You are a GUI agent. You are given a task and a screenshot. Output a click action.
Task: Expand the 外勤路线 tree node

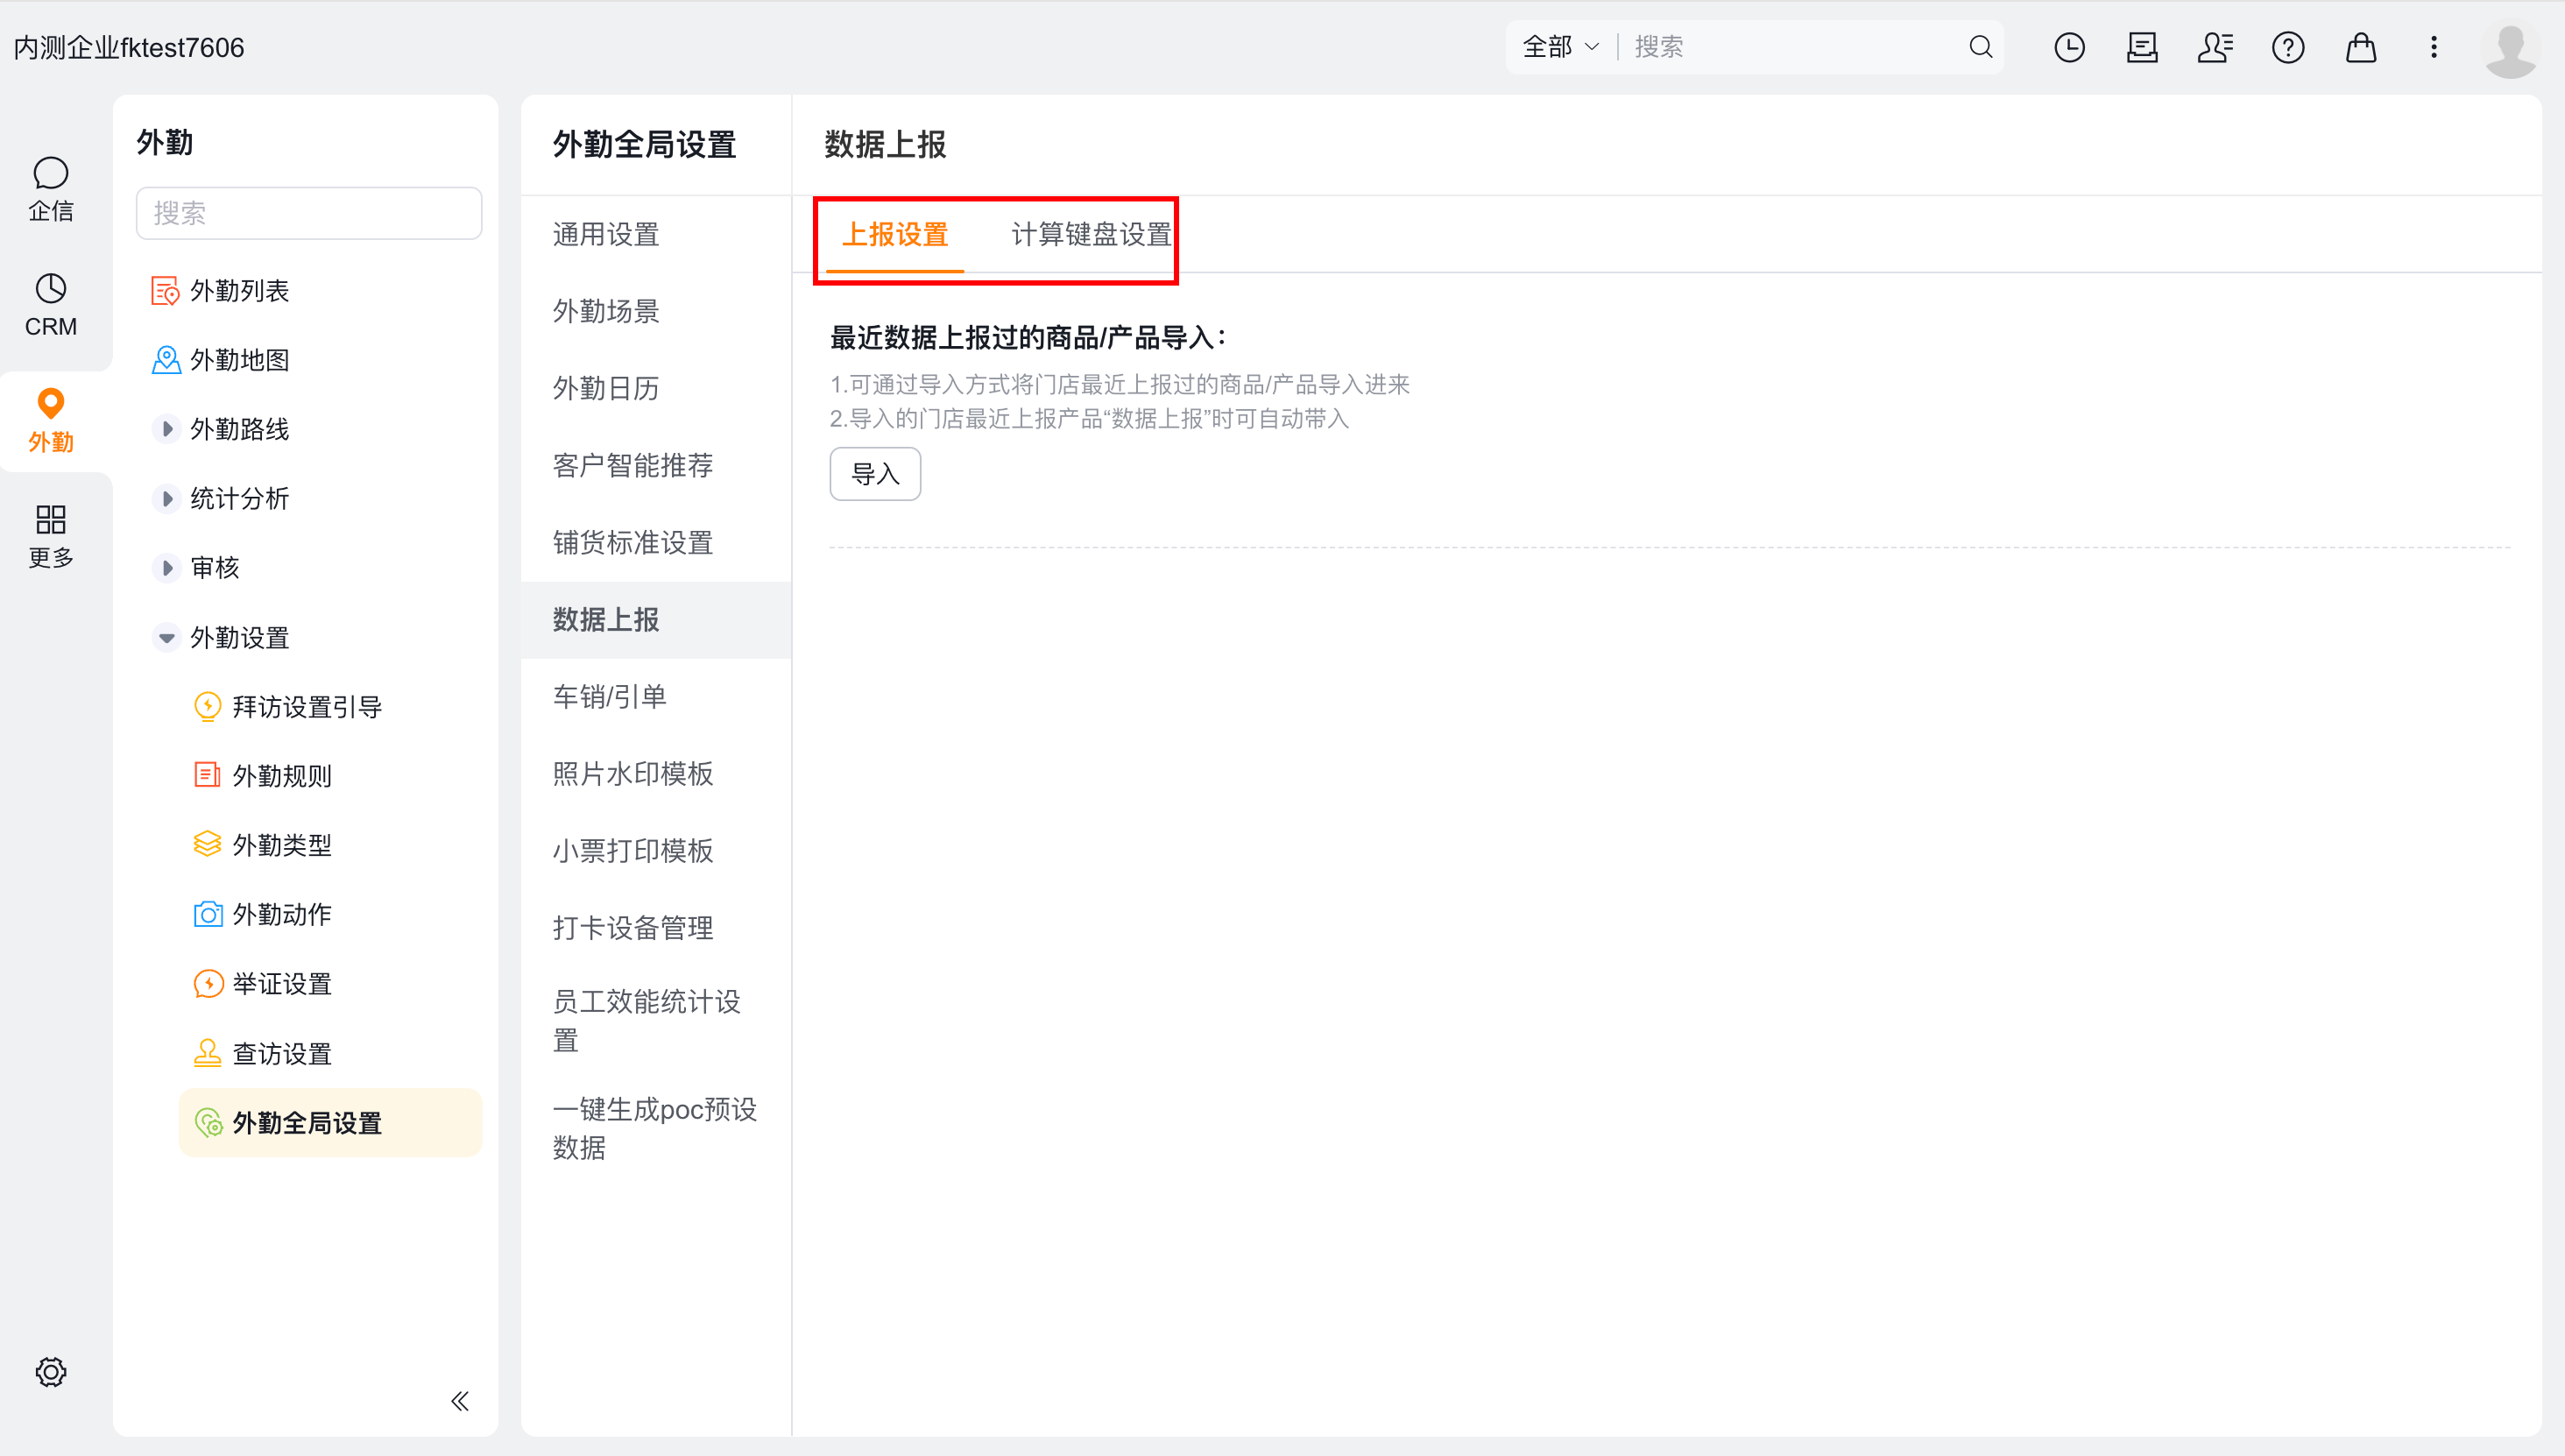167,429
